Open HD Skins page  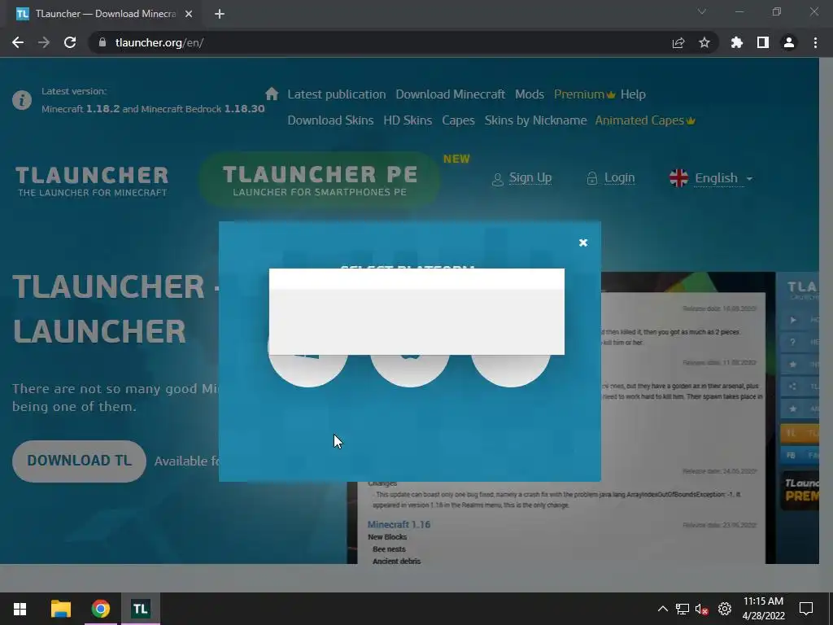pyautogui.click(x=408, y=120)
